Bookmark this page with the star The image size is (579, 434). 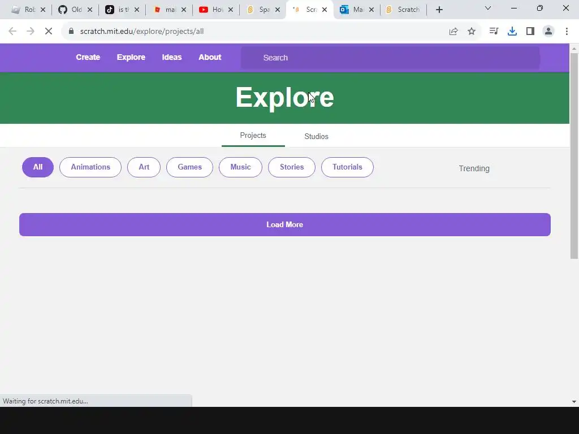pos(472,32)
